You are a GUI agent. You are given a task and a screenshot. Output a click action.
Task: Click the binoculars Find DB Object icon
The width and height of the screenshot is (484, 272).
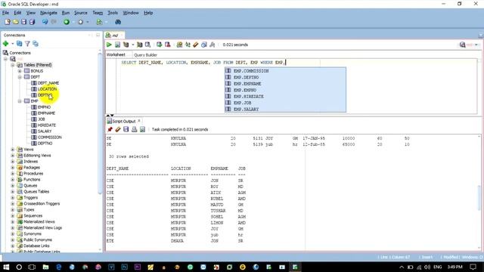point(118,22)
